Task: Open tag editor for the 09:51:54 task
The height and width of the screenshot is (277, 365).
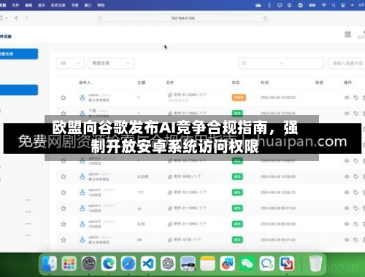Action: [356, 208]
